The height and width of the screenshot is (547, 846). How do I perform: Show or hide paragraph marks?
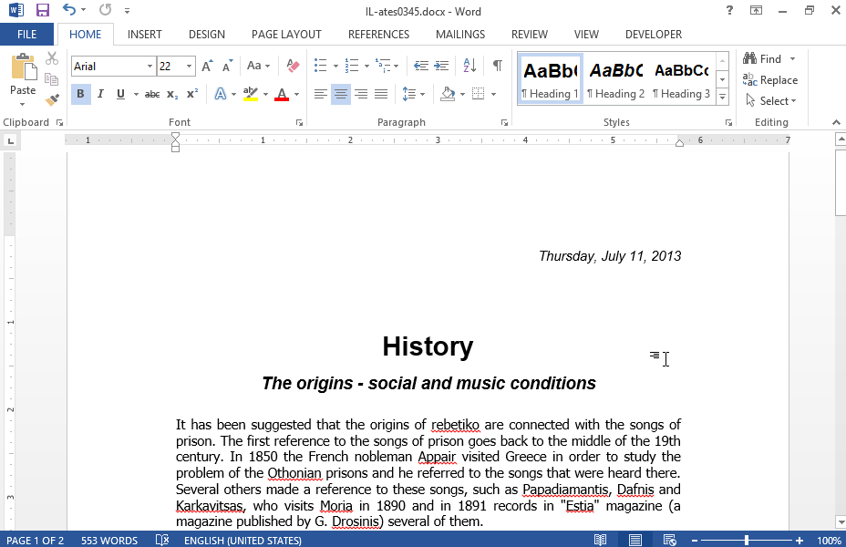[x=498, y=66]
